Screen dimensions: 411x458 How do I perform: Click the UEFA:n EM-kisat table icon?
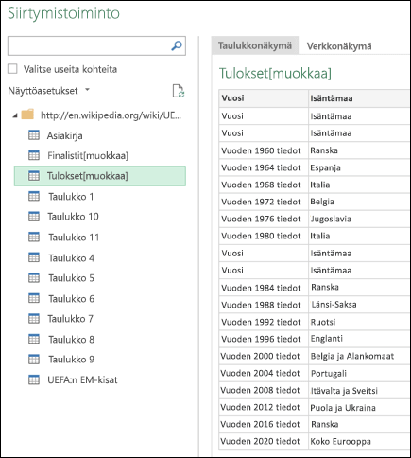point(34,379)
